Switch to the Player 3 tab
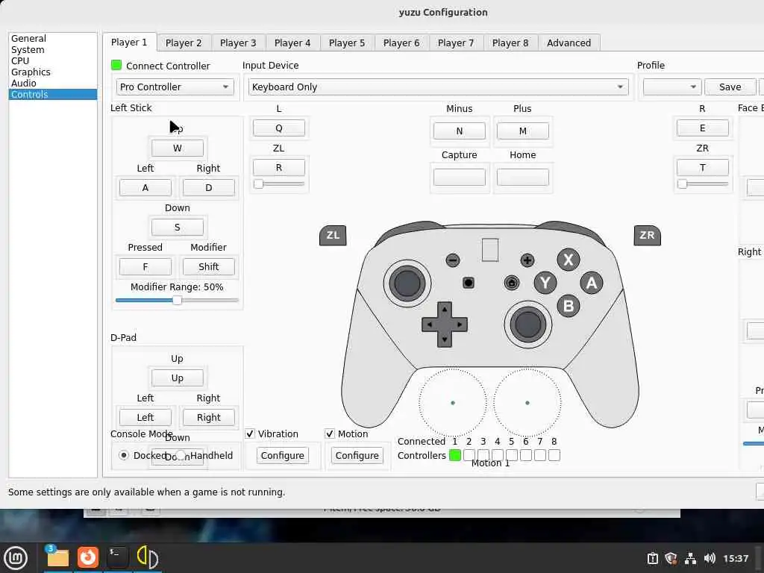 [238, 43]
